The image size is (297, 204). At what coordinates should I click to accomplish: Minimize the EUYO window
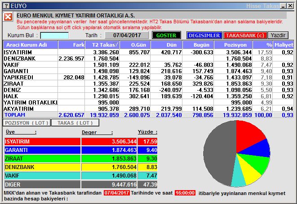click(284, 6)
